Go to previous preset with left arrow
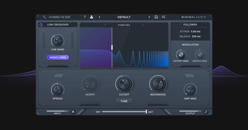The width and height of the screenshot is (248, 130). pos(99,17)
